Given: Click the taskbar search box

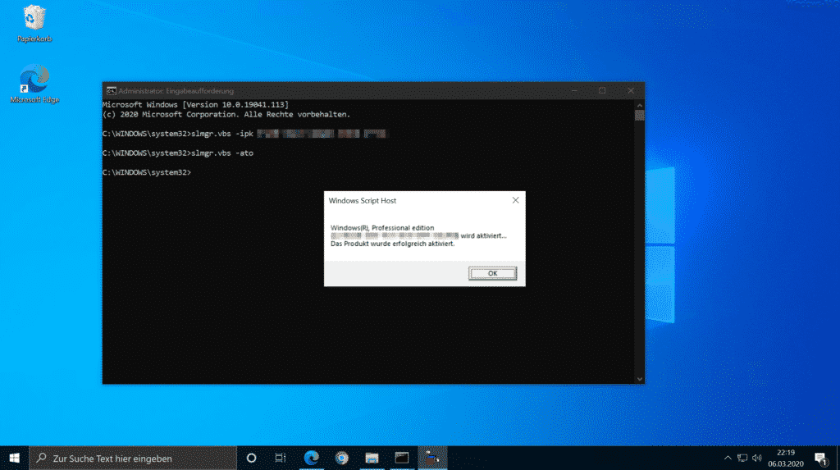Looking at the screenshot, I should (x=133, y=459).
